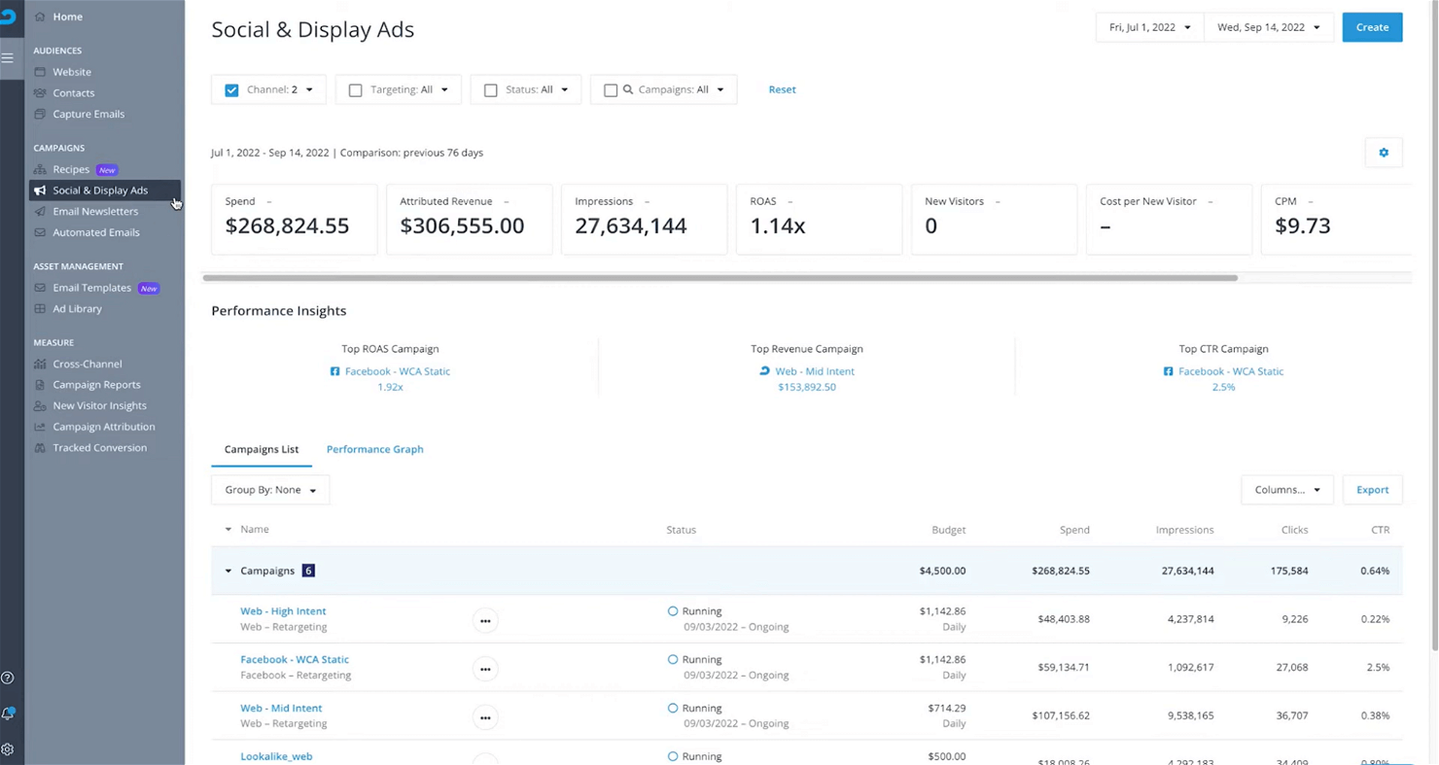
Task: Click the Website sidebar icon
Action: click(x=40, y=72)
